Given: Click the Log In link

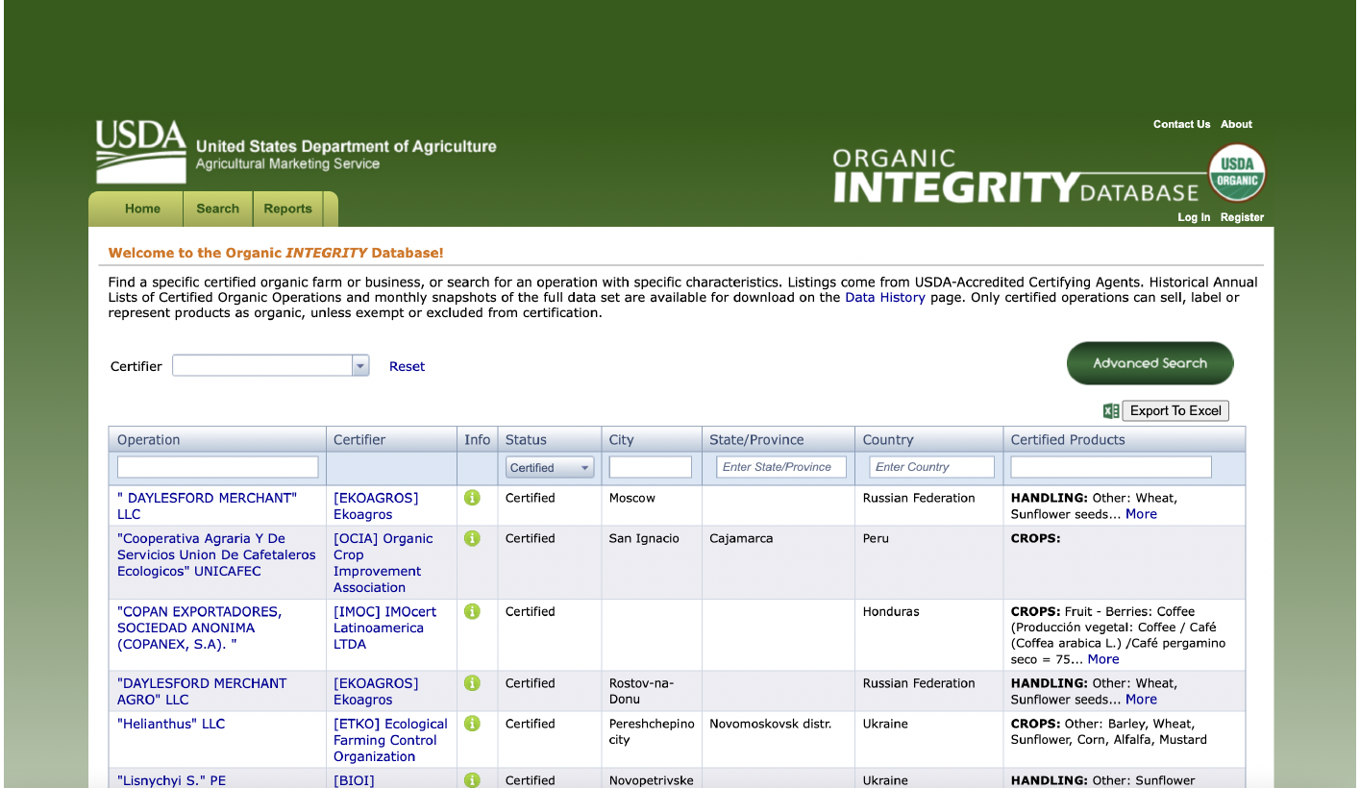Looking at the screenshot, I should tap(1194, 217).
